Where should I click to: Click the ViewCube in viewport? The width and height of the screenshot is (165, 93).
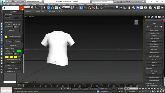(x=136, y=22)
